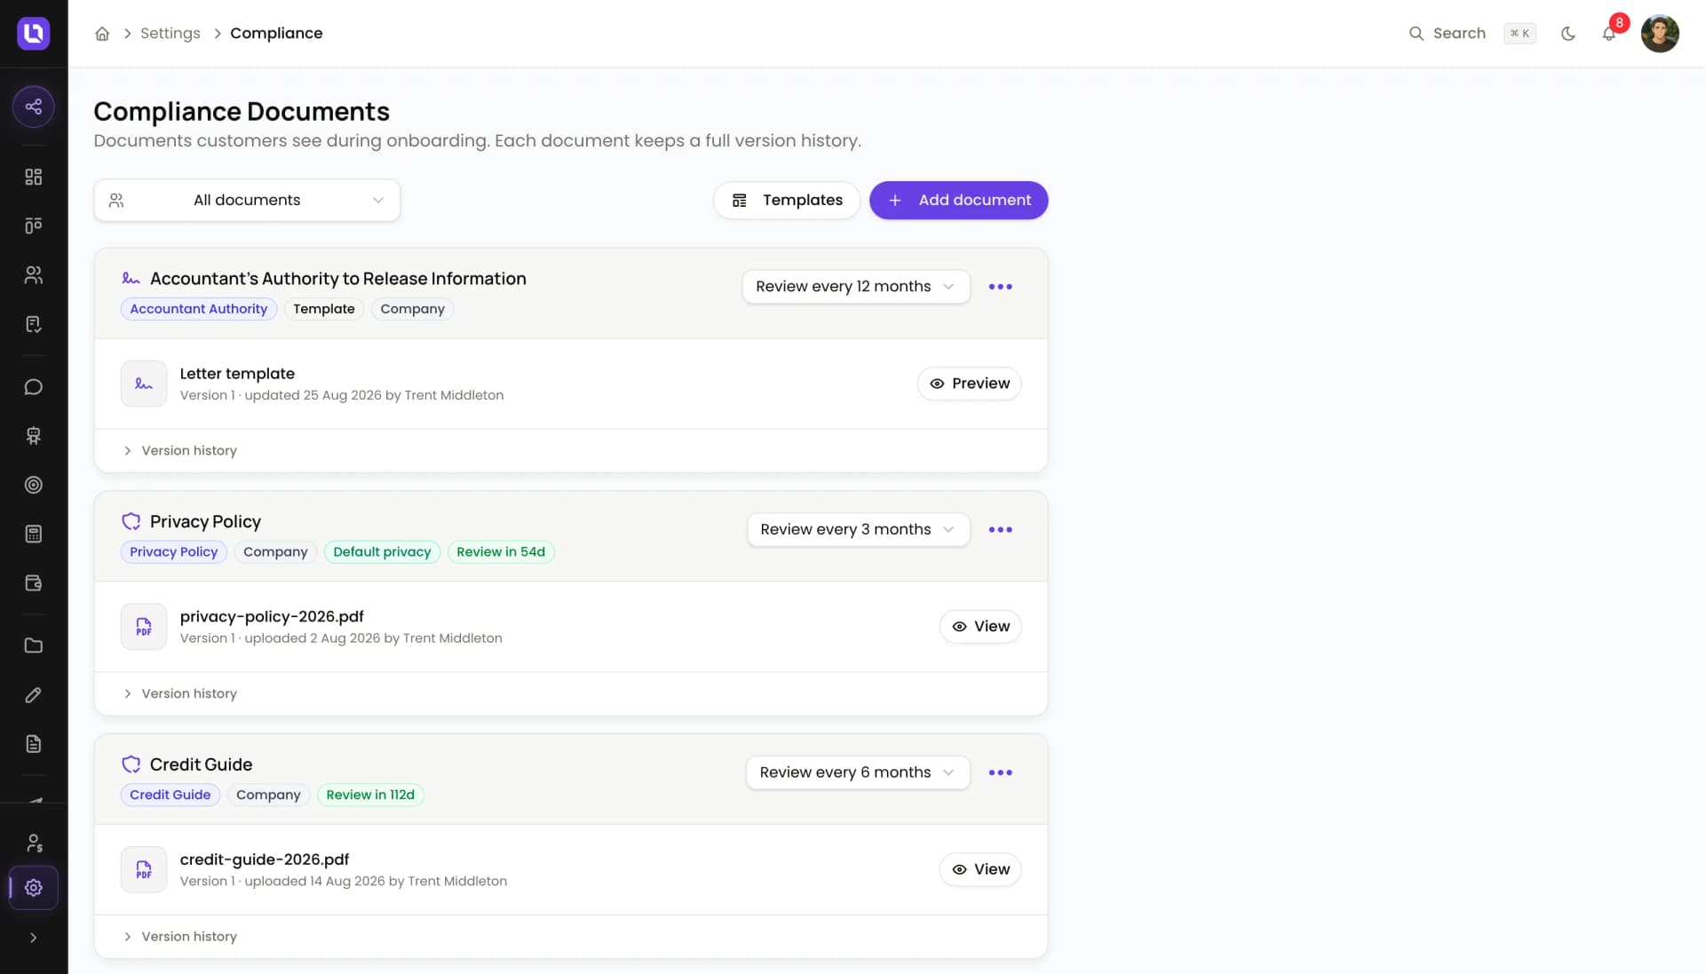
Task: Open the target goals icon in sidebar
Action: coord(34,485)
